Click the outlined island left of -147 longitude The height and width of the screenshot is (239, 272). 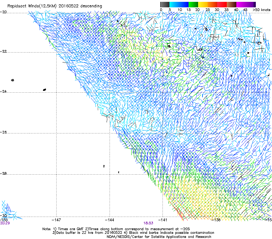coord(12,80)
